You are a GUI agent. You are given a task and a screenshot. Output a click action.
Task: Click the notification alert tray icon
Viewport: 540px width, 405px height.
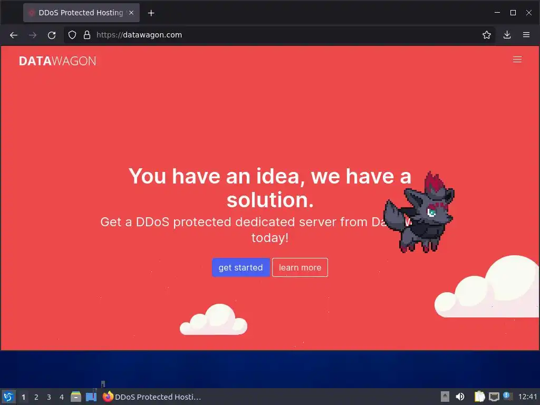click(x=507, y=396)
